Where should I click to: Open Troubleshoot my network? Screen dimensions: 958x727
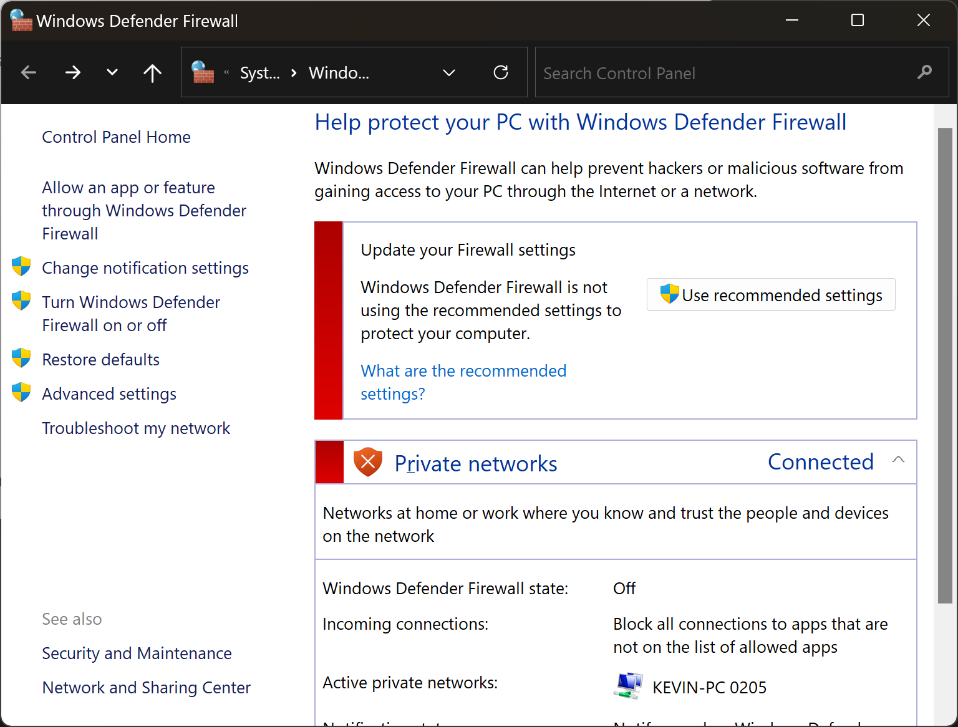(136, 428)
